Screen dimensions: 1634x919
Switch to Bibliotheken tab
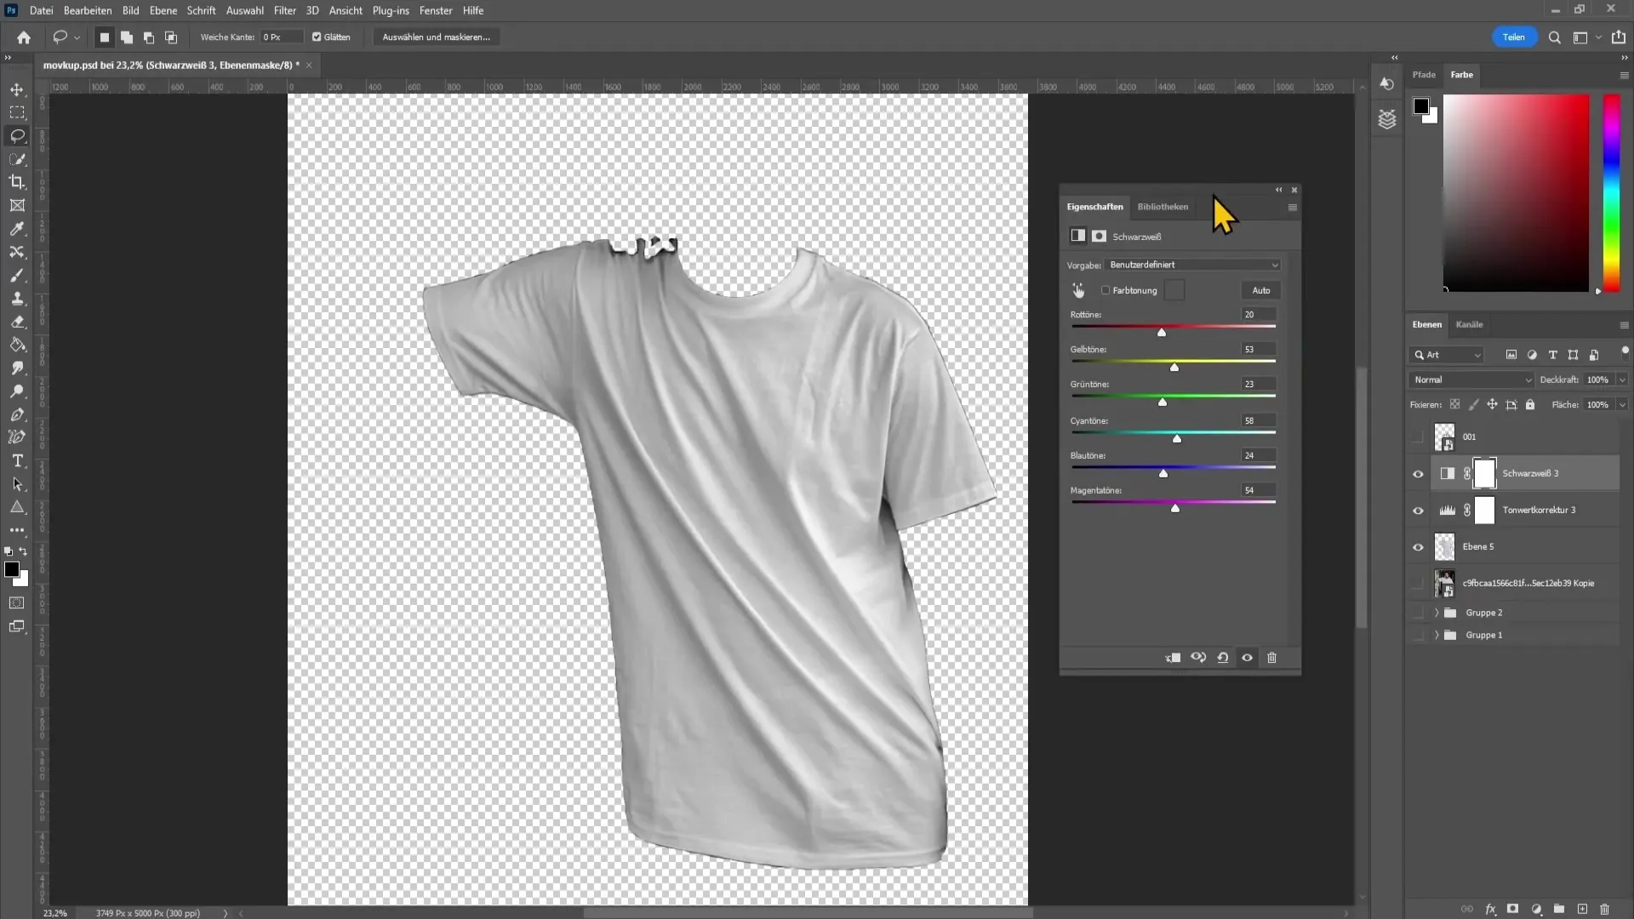(1163, 207)
